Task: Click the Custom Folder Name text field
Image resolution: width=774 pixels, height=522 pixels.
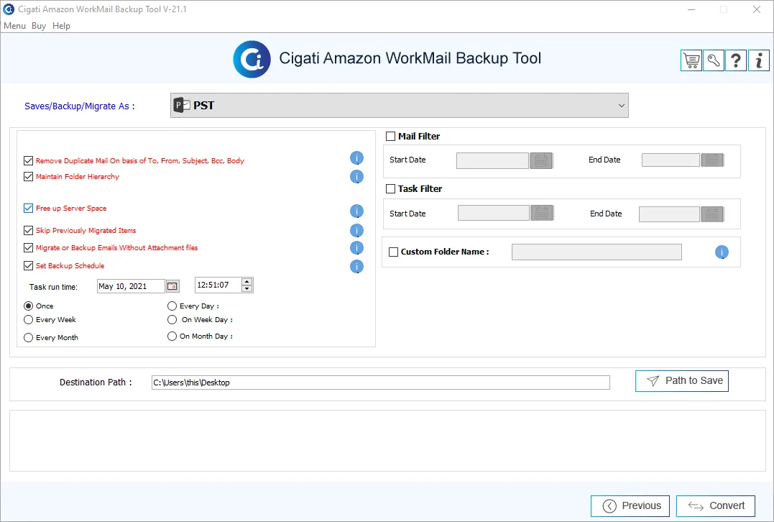Action: pyautogui.click(x=596, y=252)
